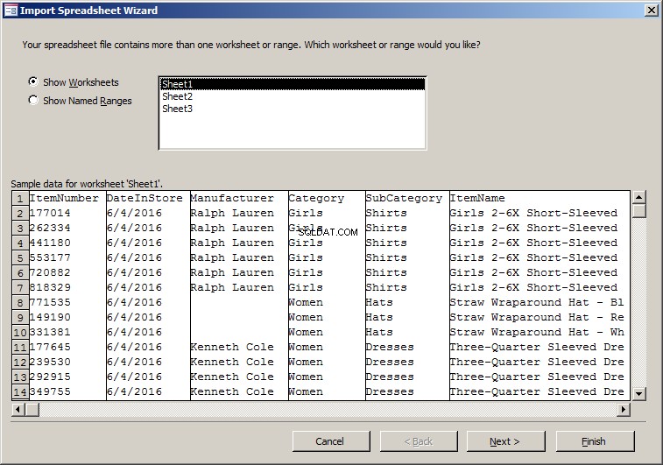This screenshot has height=465, width=663.
Task: Click the sample data scroll down arrow
Action: pos(638,393)
